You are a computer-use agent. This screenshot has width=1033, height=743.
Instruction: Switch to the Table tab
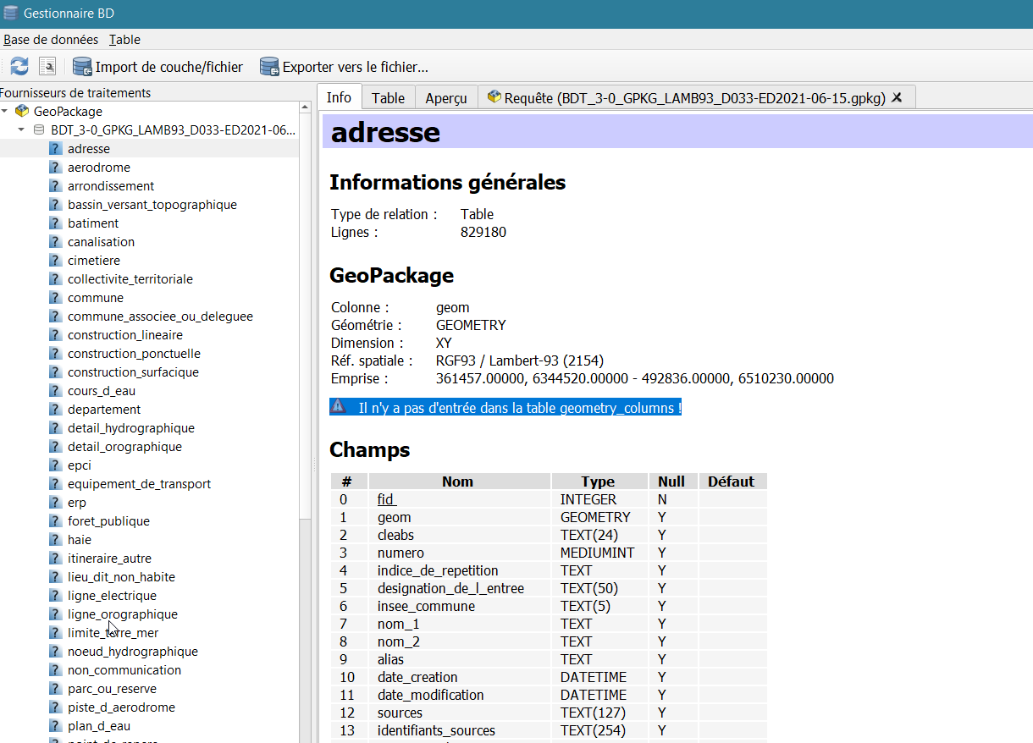[x=388, y=98]
